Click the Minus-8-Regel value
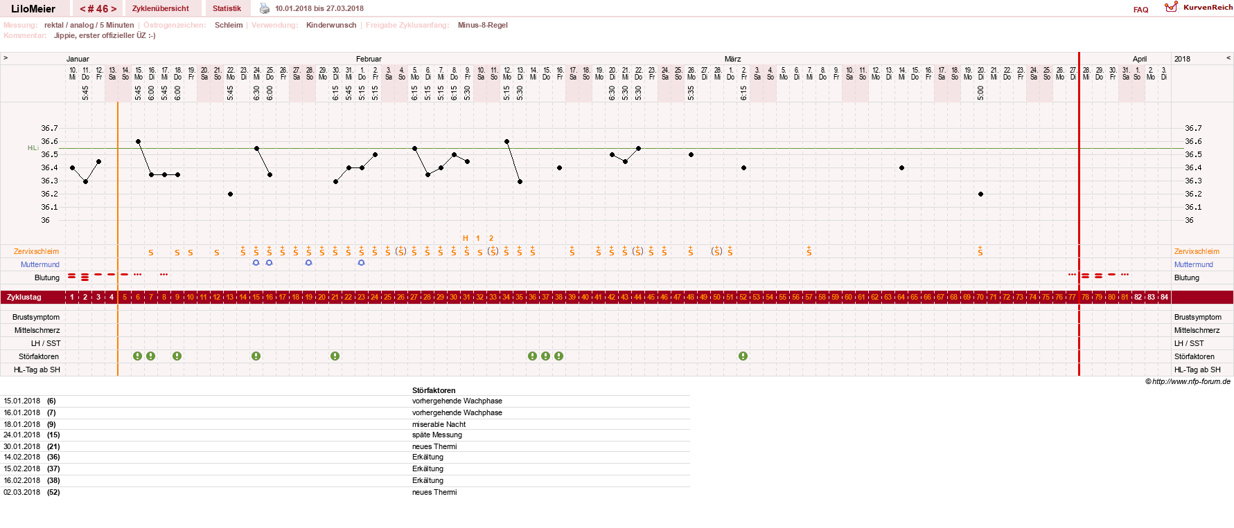Screen dimensions: 1234x528 click(x=483, y=25)
